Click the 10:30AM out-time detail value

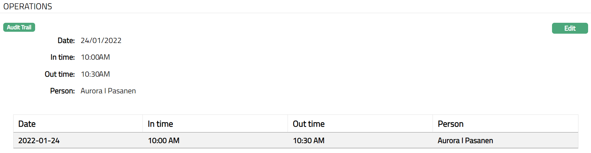[x=95, y=74]
